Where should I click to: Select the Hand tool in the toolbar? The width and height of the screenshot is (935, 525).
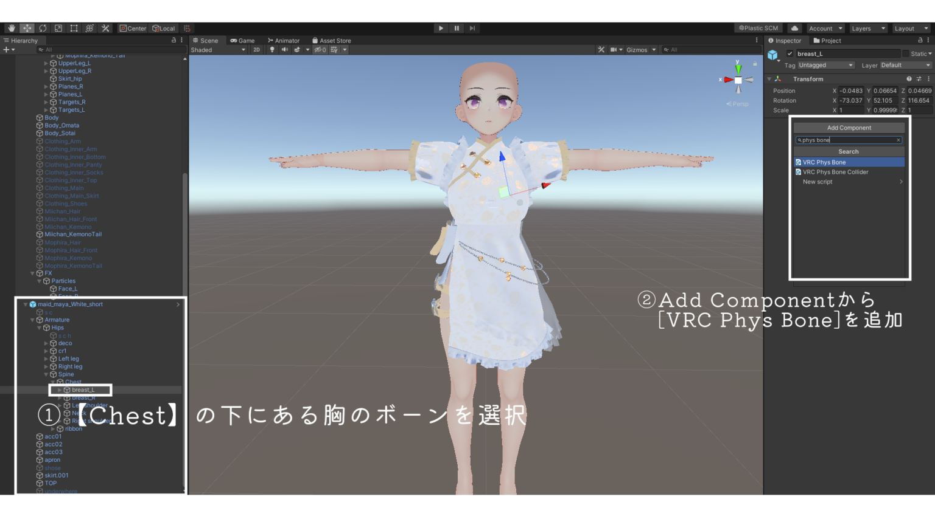[10, 28]
